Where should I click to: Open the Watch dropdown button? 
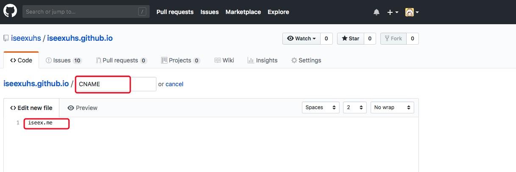click(301, 39)
